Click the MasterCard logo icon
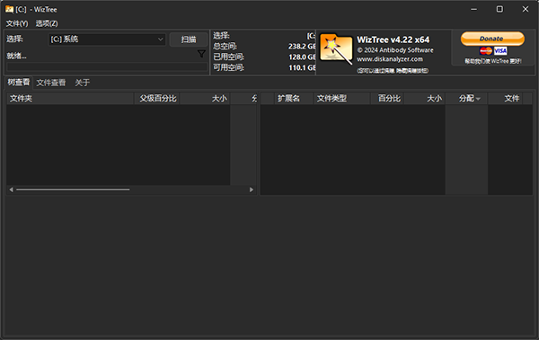Image resolution: width=539 pixels, height=340 pixels. click(486, 51)
